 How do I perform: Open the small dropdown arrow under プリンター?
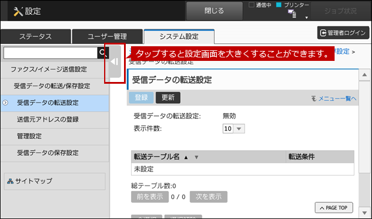pyautogui.click(x=306, y=18)
